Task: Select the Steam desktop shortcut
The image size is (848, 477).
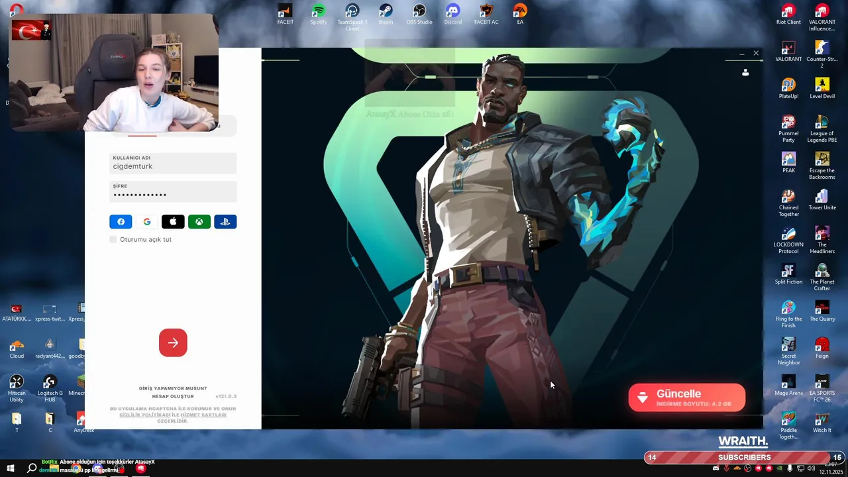Action: click(x=386, y=15)
